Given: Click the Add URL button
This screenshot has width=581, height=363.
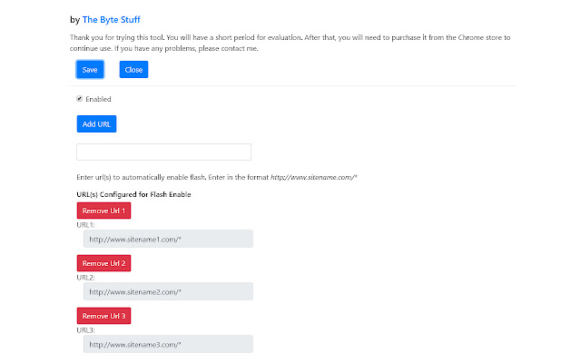Looking at the screenshot, I should (x=96, y=123).
